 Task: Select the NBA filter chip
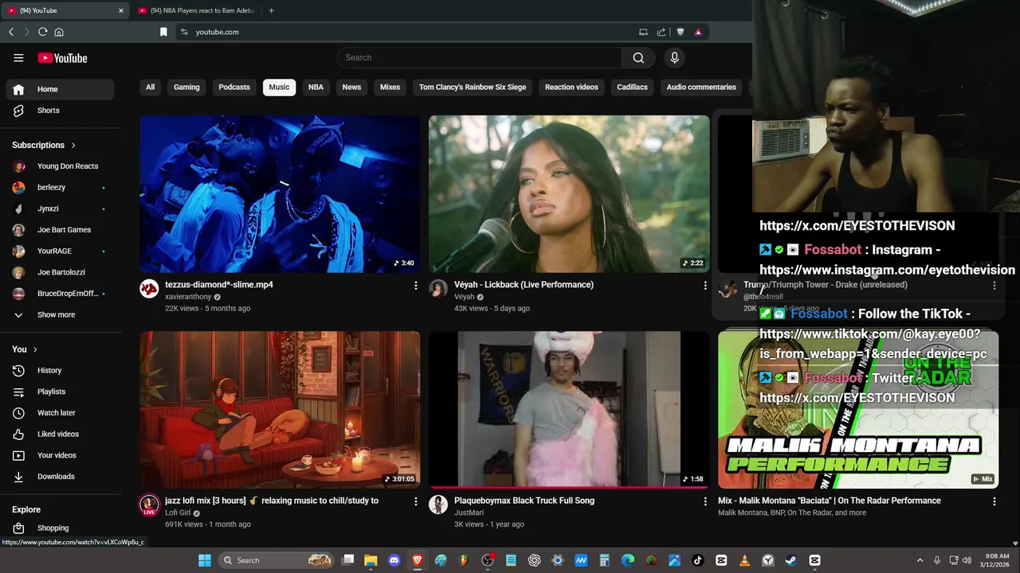click(x=316, y=87)
